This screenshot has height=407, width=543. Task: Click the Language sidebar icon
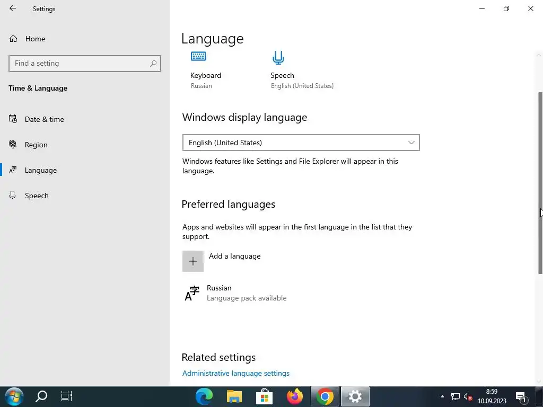point(13,170)
